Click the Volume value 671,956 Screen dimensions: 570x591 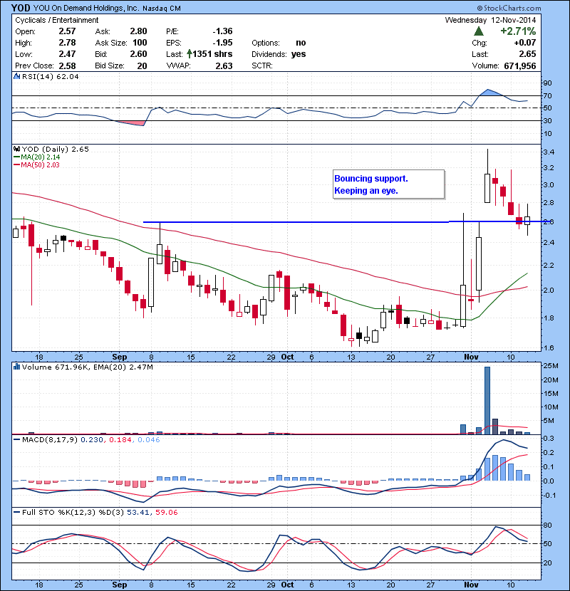(x=520, y=66)
